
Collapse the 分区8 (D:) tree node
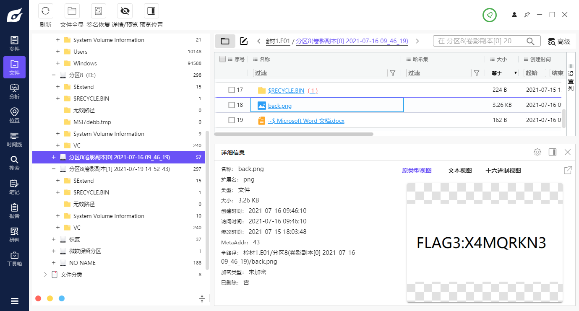pyautogui.click(x=53, y=75)
